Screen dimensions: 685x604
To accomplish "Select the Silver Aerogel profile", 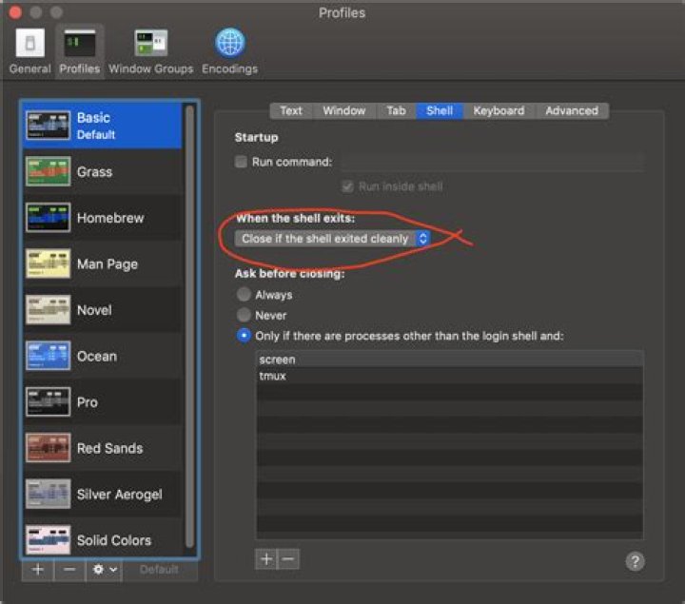I will point(103,494).
